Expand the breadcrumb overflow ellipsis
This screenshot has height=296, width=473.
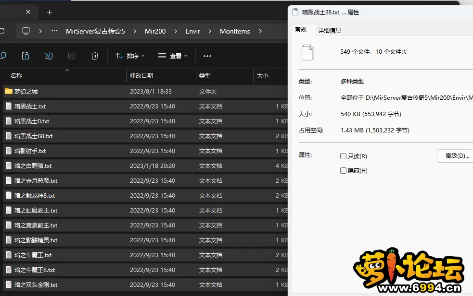click(54, 31)
